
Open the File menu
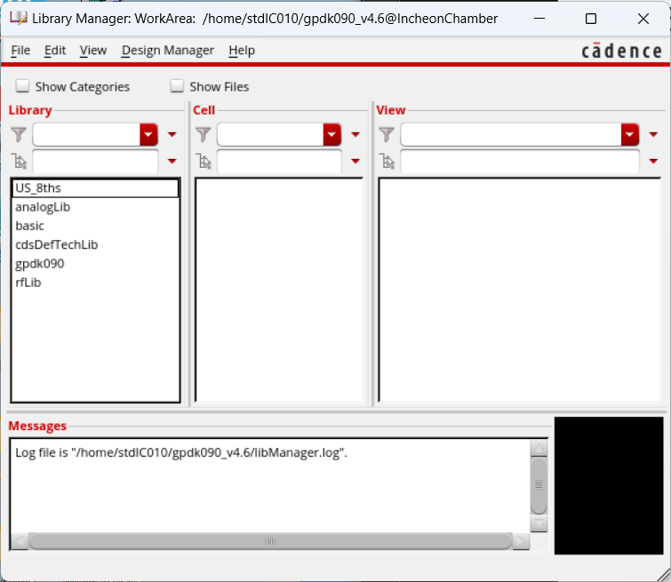coord(20,51)
